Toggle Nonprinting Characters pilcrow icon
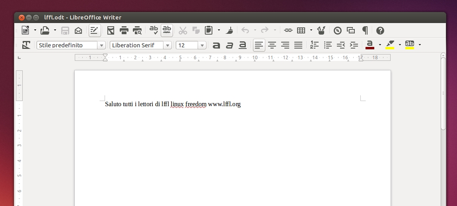Viewport: 457px width, 206px height. [365, 30]
